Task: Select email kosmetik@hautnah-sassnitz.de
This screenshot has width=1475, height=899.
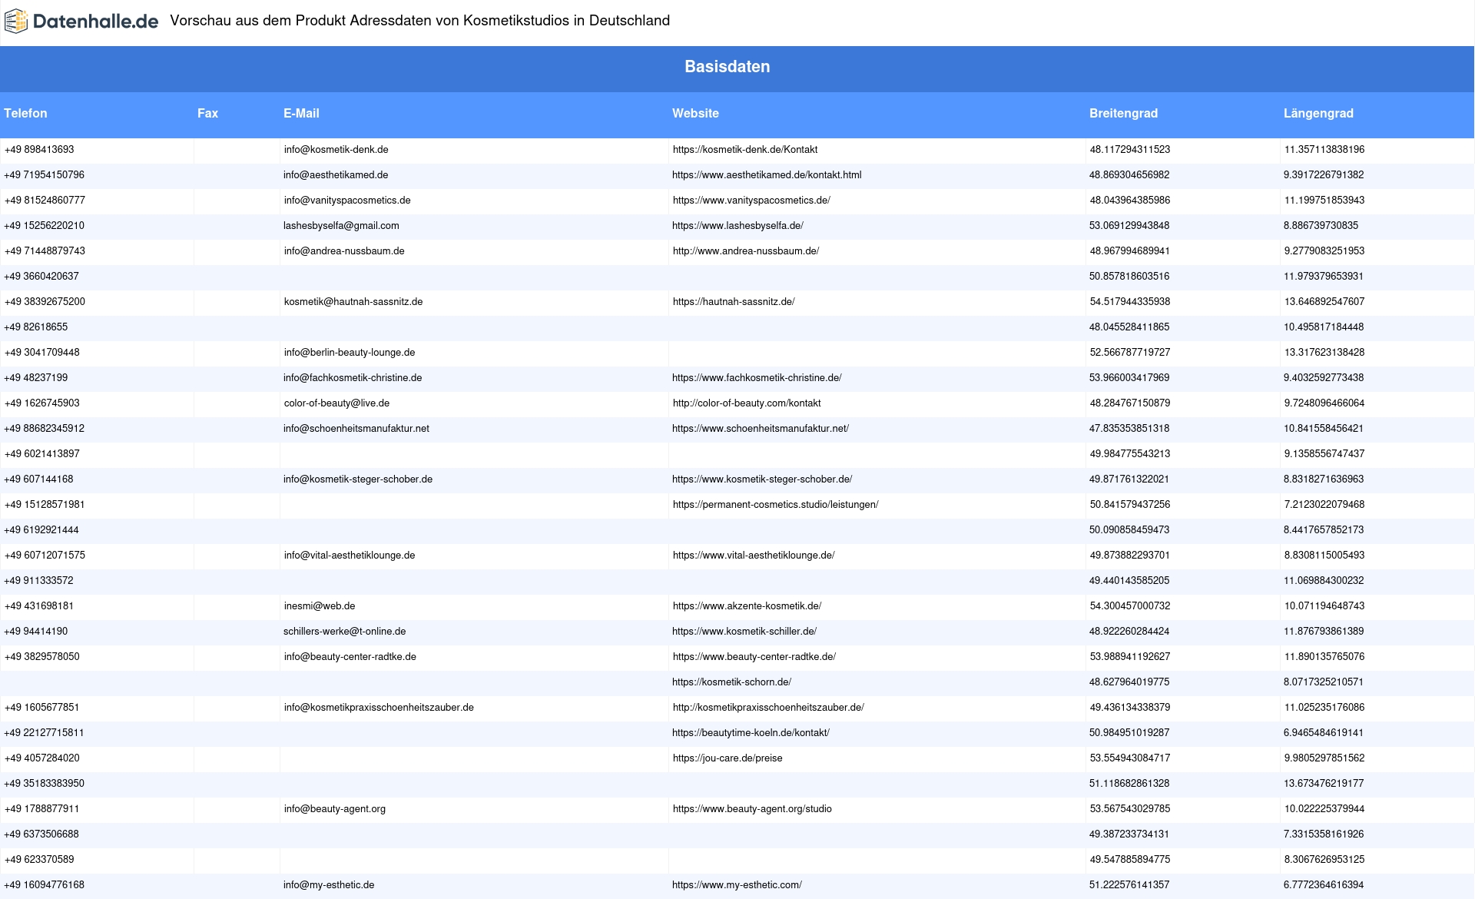Action: click(353, 302)
